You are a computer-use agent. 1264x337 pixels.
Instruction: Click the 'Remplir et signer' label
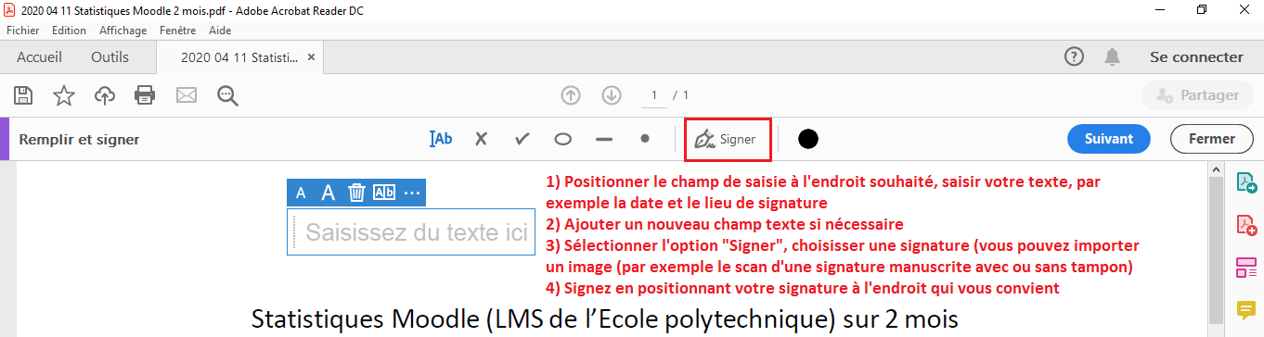click(79, 140)
